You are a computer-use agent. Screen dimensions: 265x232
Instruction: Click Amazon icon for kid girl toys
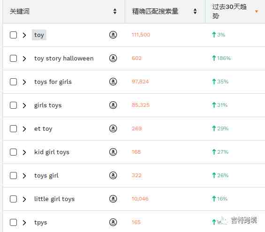pyautogui.click(x=113, y=152)
